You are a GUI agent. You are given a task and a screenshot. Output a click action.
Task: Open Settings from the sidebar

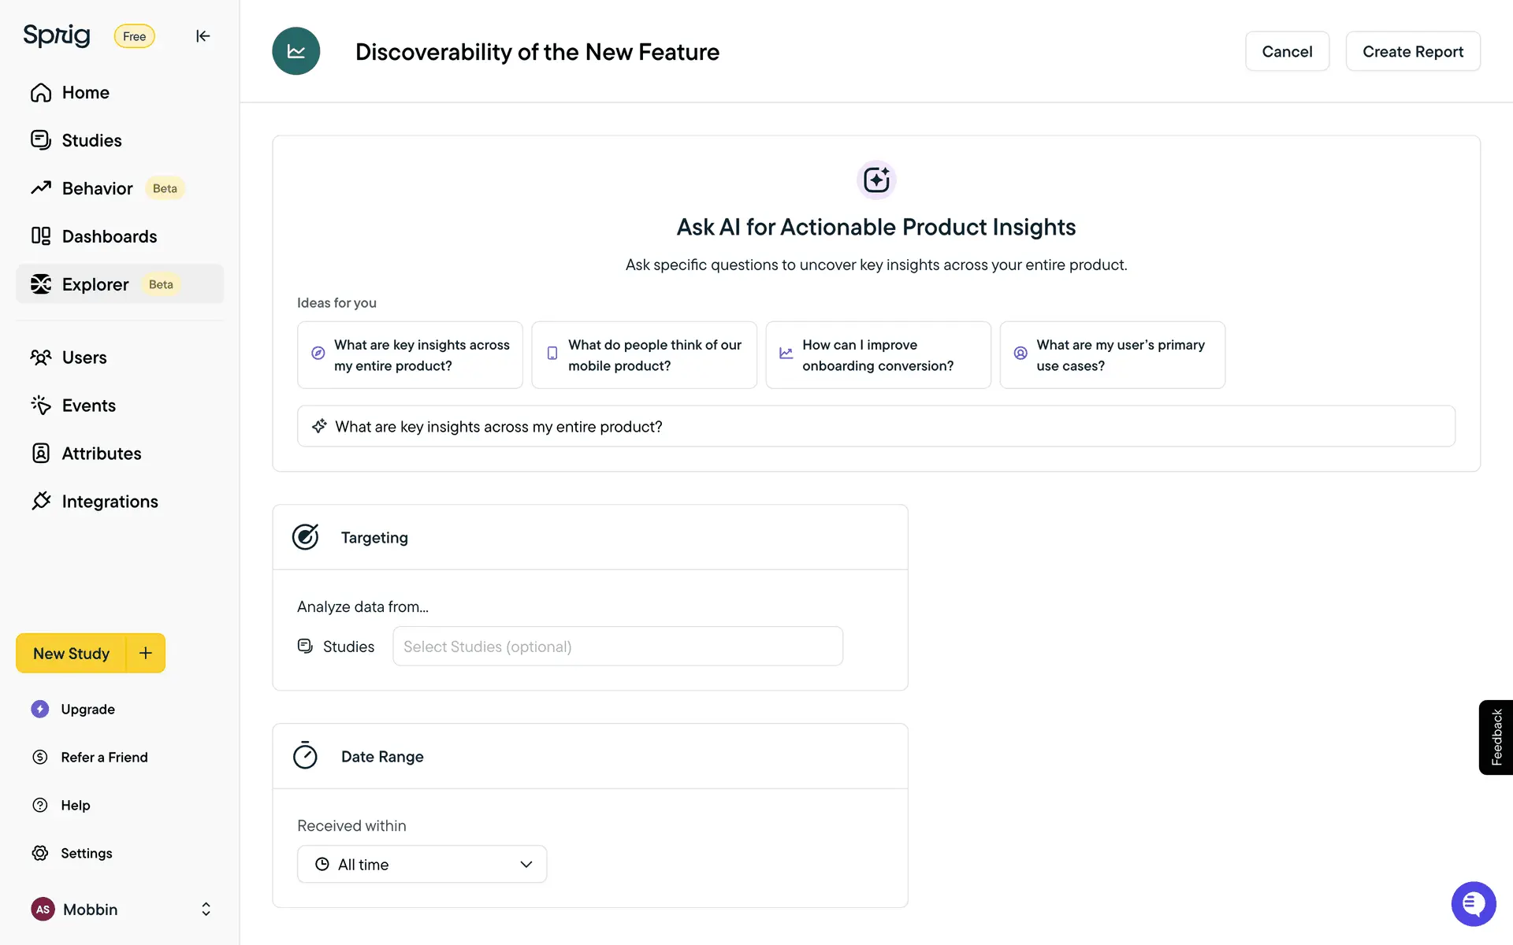(86, 853)
